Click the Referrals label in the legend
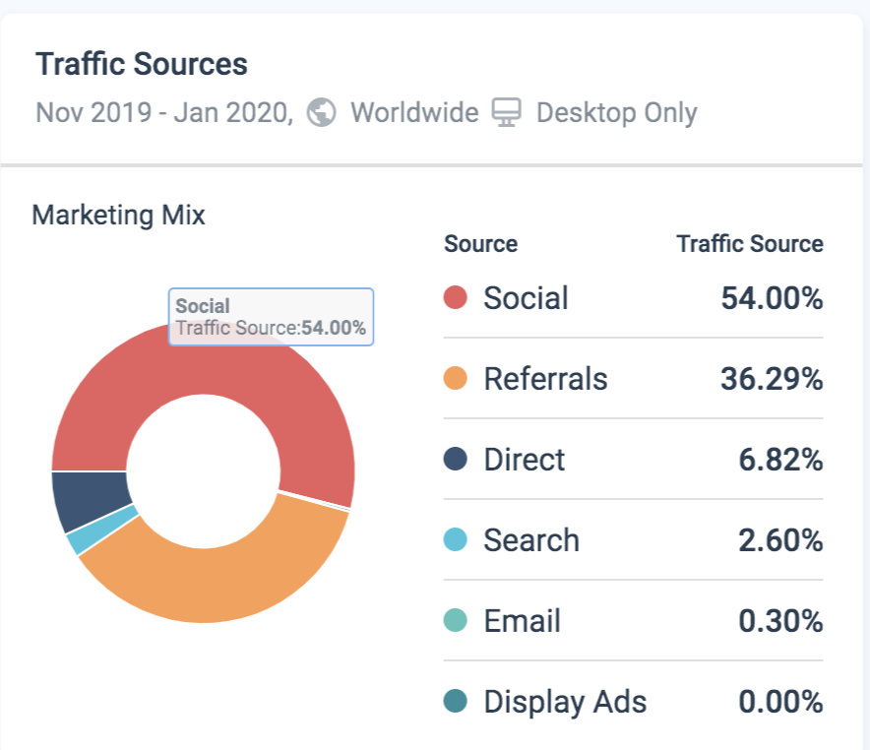 pos(545,379)
